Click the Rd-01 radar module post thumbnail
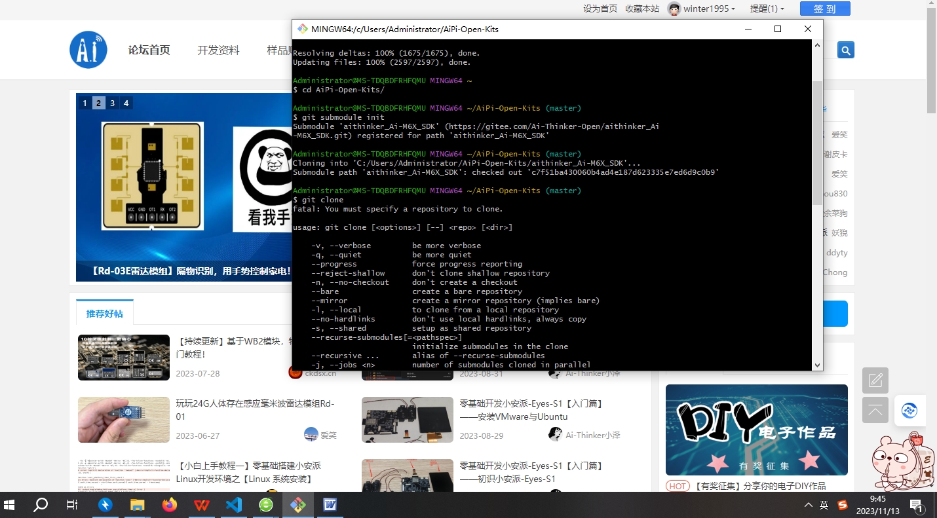Screen dimensions: 937x518 pyautogui.click(x=124, y=420)
